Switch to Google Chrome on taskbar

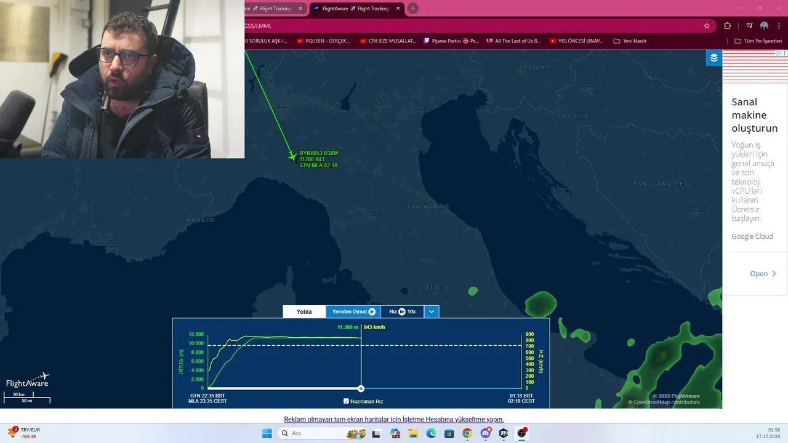click(467, 433)
